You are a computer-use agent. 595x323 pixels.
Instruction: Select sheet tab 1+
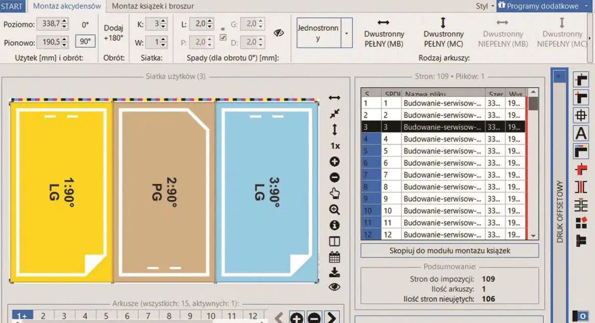[x=22, y=316]
